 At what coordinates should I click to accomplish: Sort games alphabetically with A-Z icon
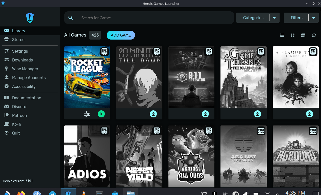(x=292, y=35)
